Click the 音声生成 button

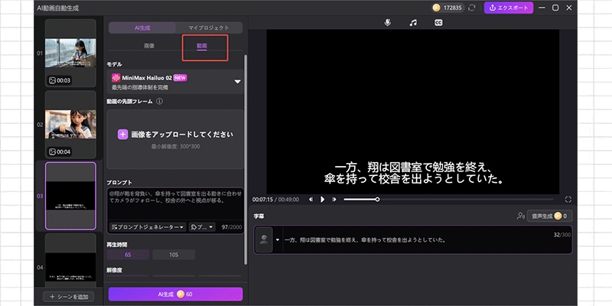(549, 216)
